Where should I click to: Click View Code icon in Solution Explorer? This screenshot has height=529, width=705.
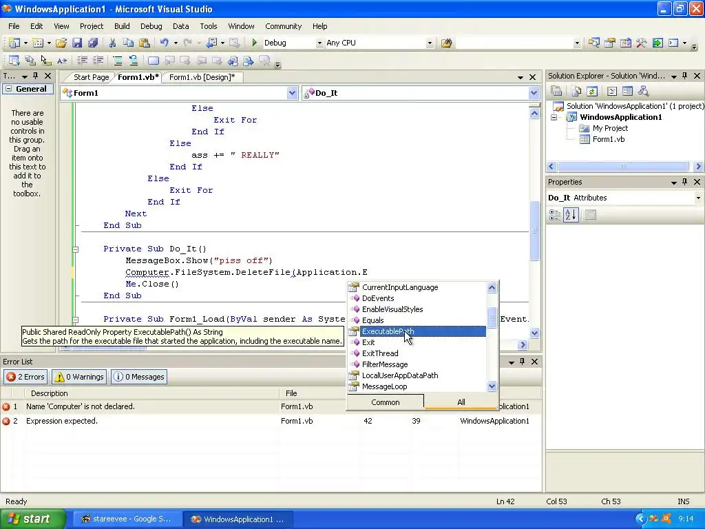point(612,92)
